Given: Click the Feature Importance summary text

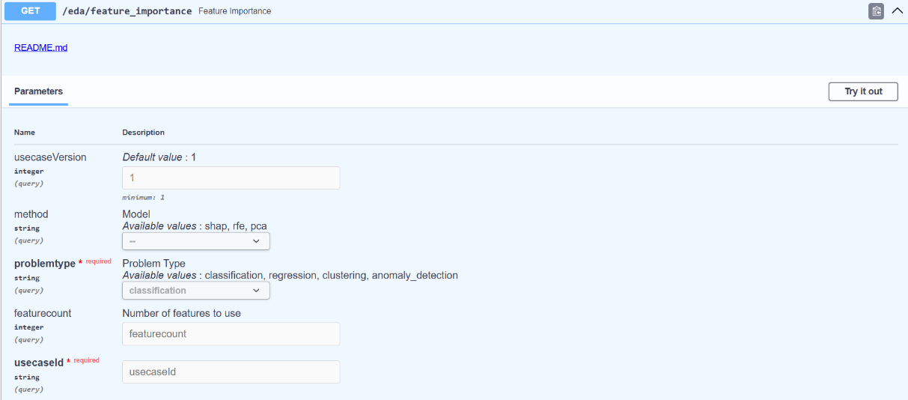Looking at the screenshot, I should (234, 11).
